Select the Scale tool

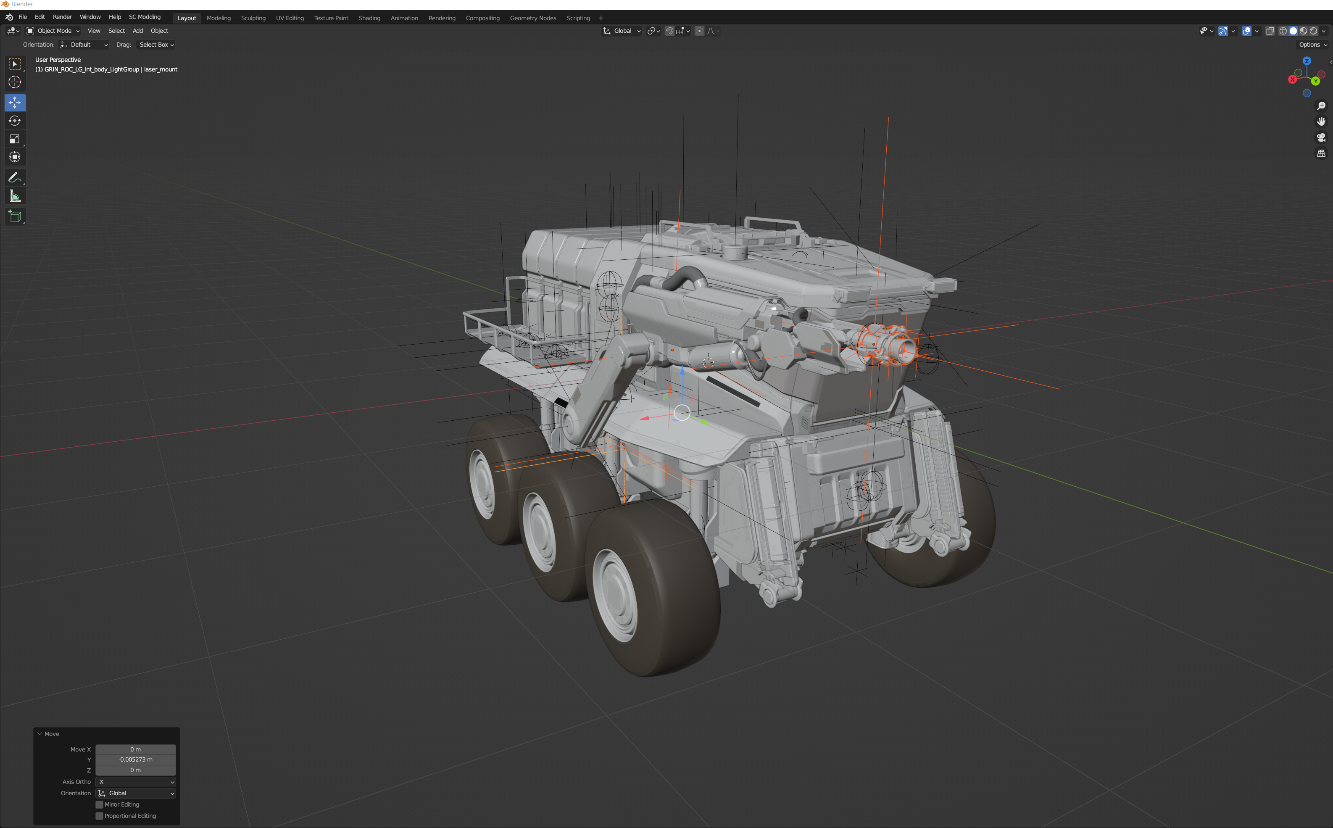click(15, 139)
